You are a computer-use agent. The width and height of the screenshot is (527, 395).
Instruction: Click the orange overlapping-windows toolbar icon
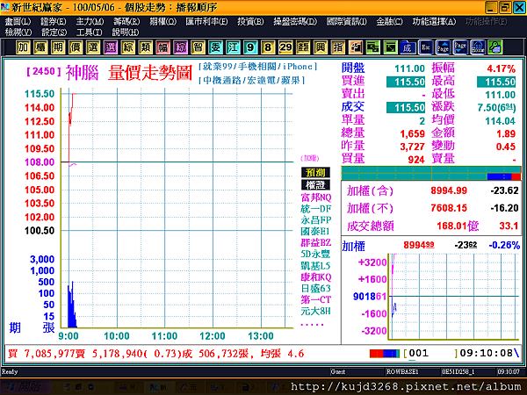356,47
